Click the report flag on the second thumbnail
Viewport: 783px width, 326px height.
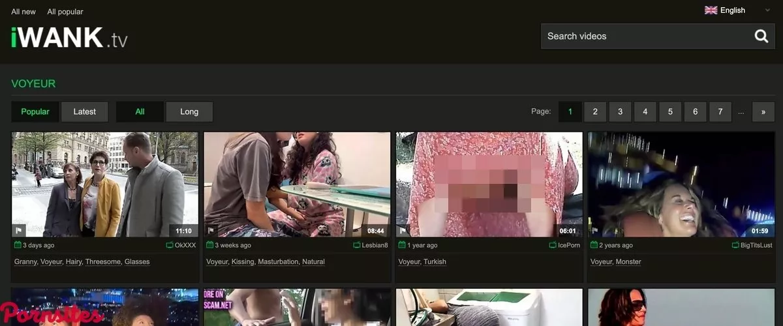(x=211, y=230)
